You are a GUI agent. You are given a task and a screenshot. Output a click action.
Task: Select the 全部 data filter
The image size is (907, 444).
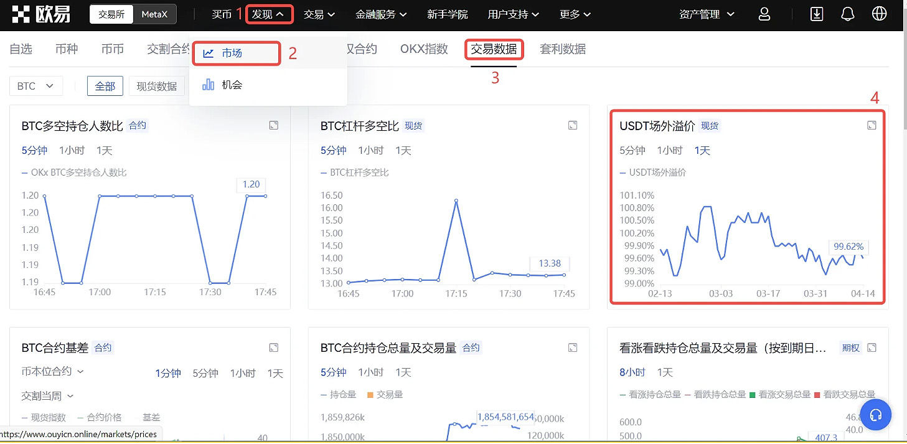coord(105,87)
